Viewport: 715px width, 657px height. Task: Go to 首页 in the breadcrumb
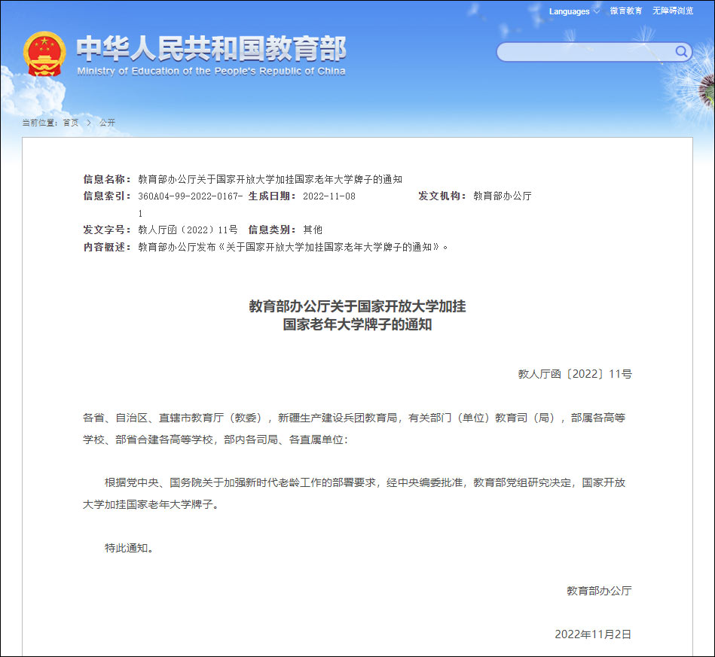(71, 123)
